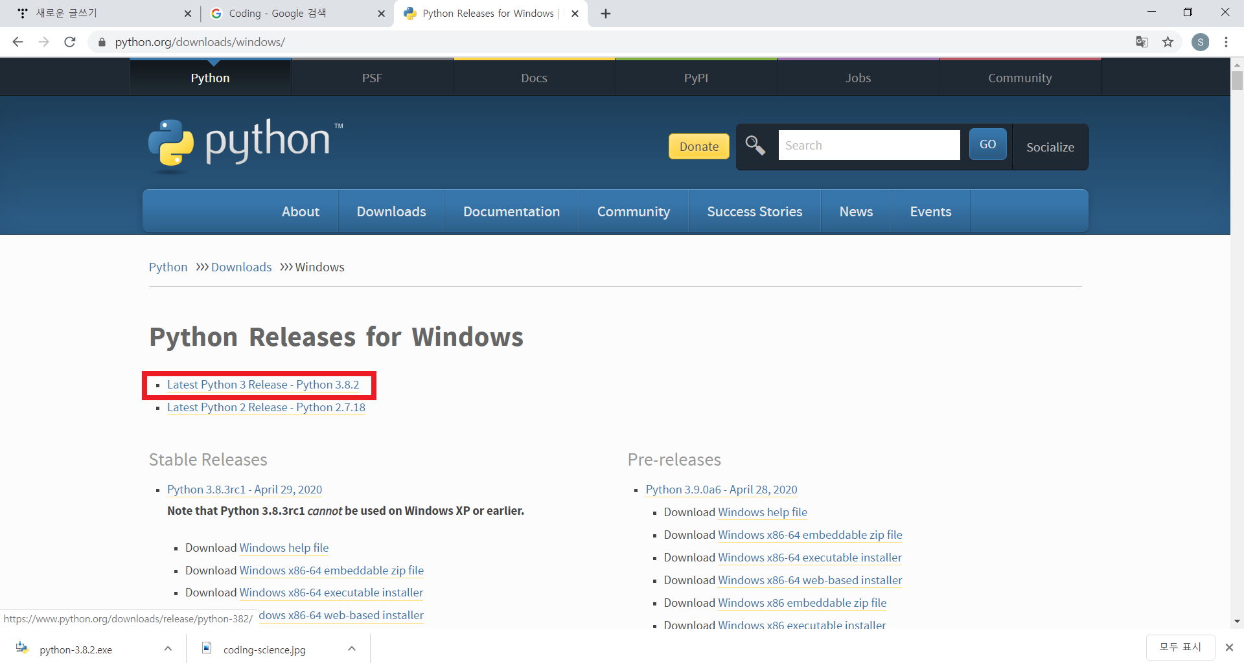Click the lock icon in address bar

click(102, 42)
